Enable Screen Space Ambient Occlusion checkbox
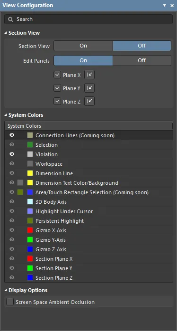 click(x=10, y=302)
